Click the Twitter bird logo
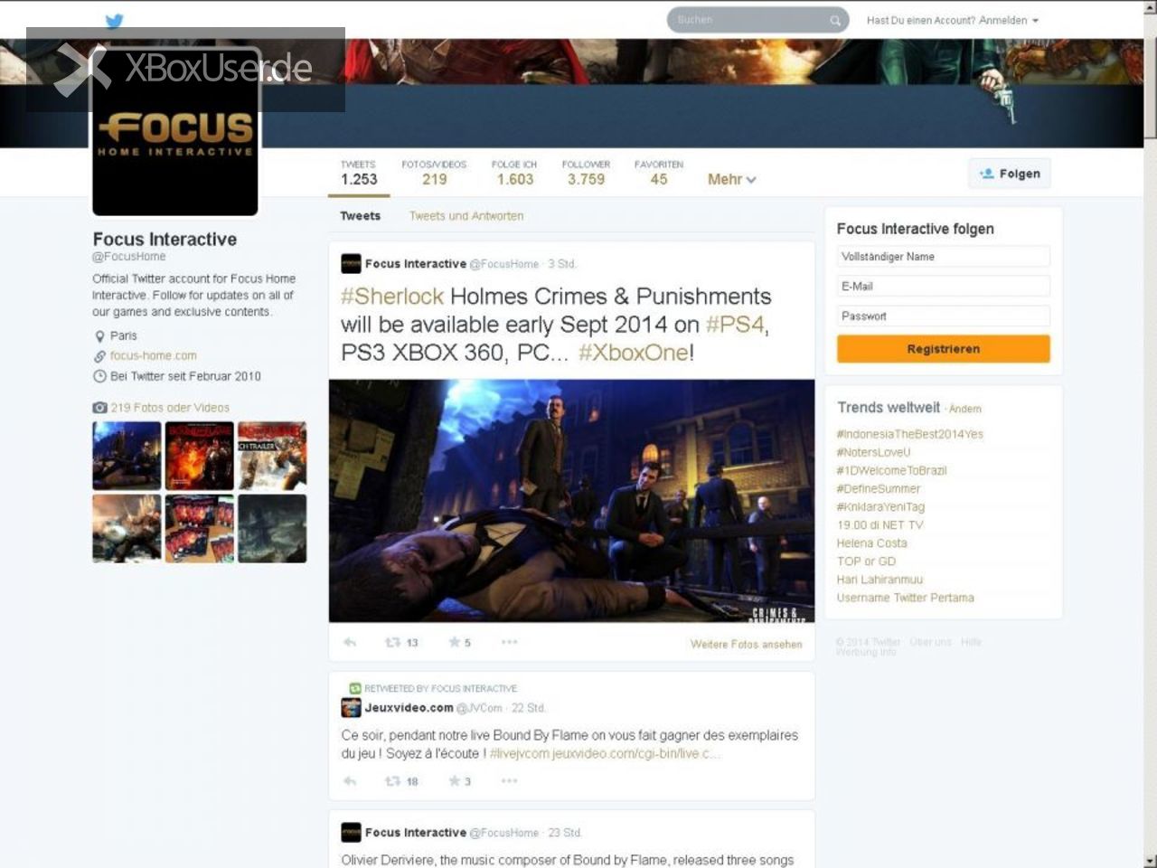This screenshot has height=868, width=1157. pyautogui.click(x=114, y=21)
